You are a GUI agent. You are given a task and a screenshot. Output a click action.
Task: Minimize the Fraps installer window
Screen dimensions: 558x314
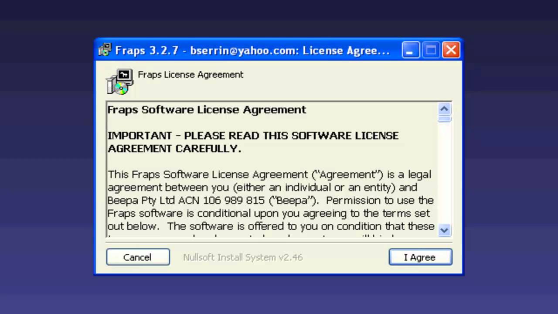click(x=410, y=50)
